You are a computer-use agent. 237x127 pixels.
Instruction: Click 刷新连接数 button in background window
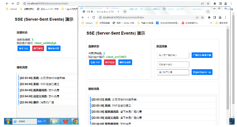coord(53,48)
